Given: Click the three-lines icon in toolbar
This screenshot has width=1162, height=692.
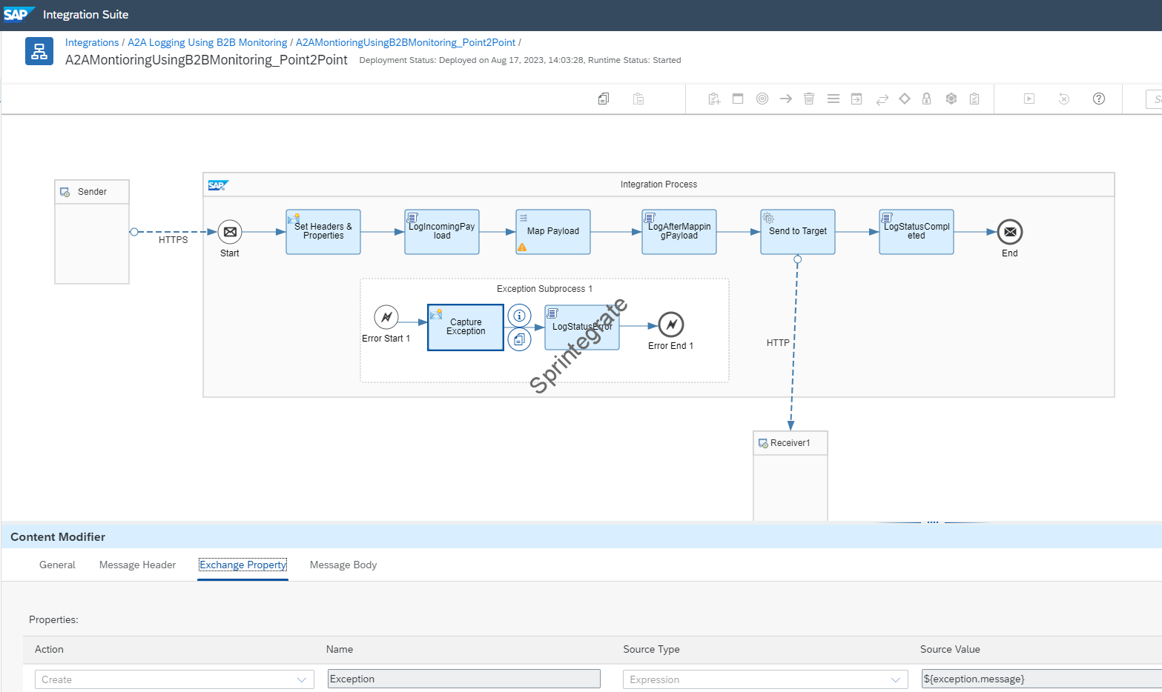Looking at the screenshot, I should tap(833, 99).
